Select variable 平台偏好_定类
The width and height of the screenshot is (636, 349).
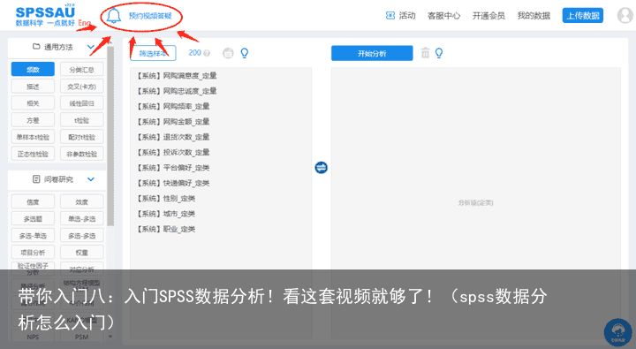coord(173,168)
